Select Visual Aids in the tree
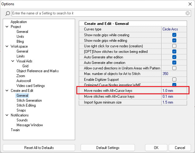Screen dimensions: 195x153 click(x=25, y=61)
